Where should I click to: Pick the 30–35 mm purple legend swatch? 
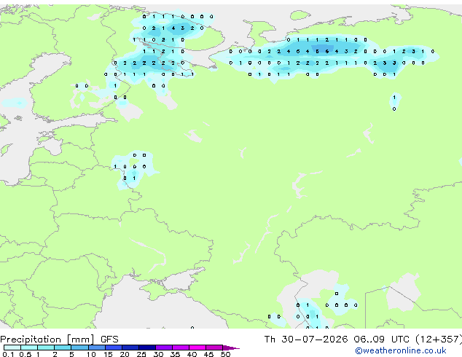(x=164, y=348)
